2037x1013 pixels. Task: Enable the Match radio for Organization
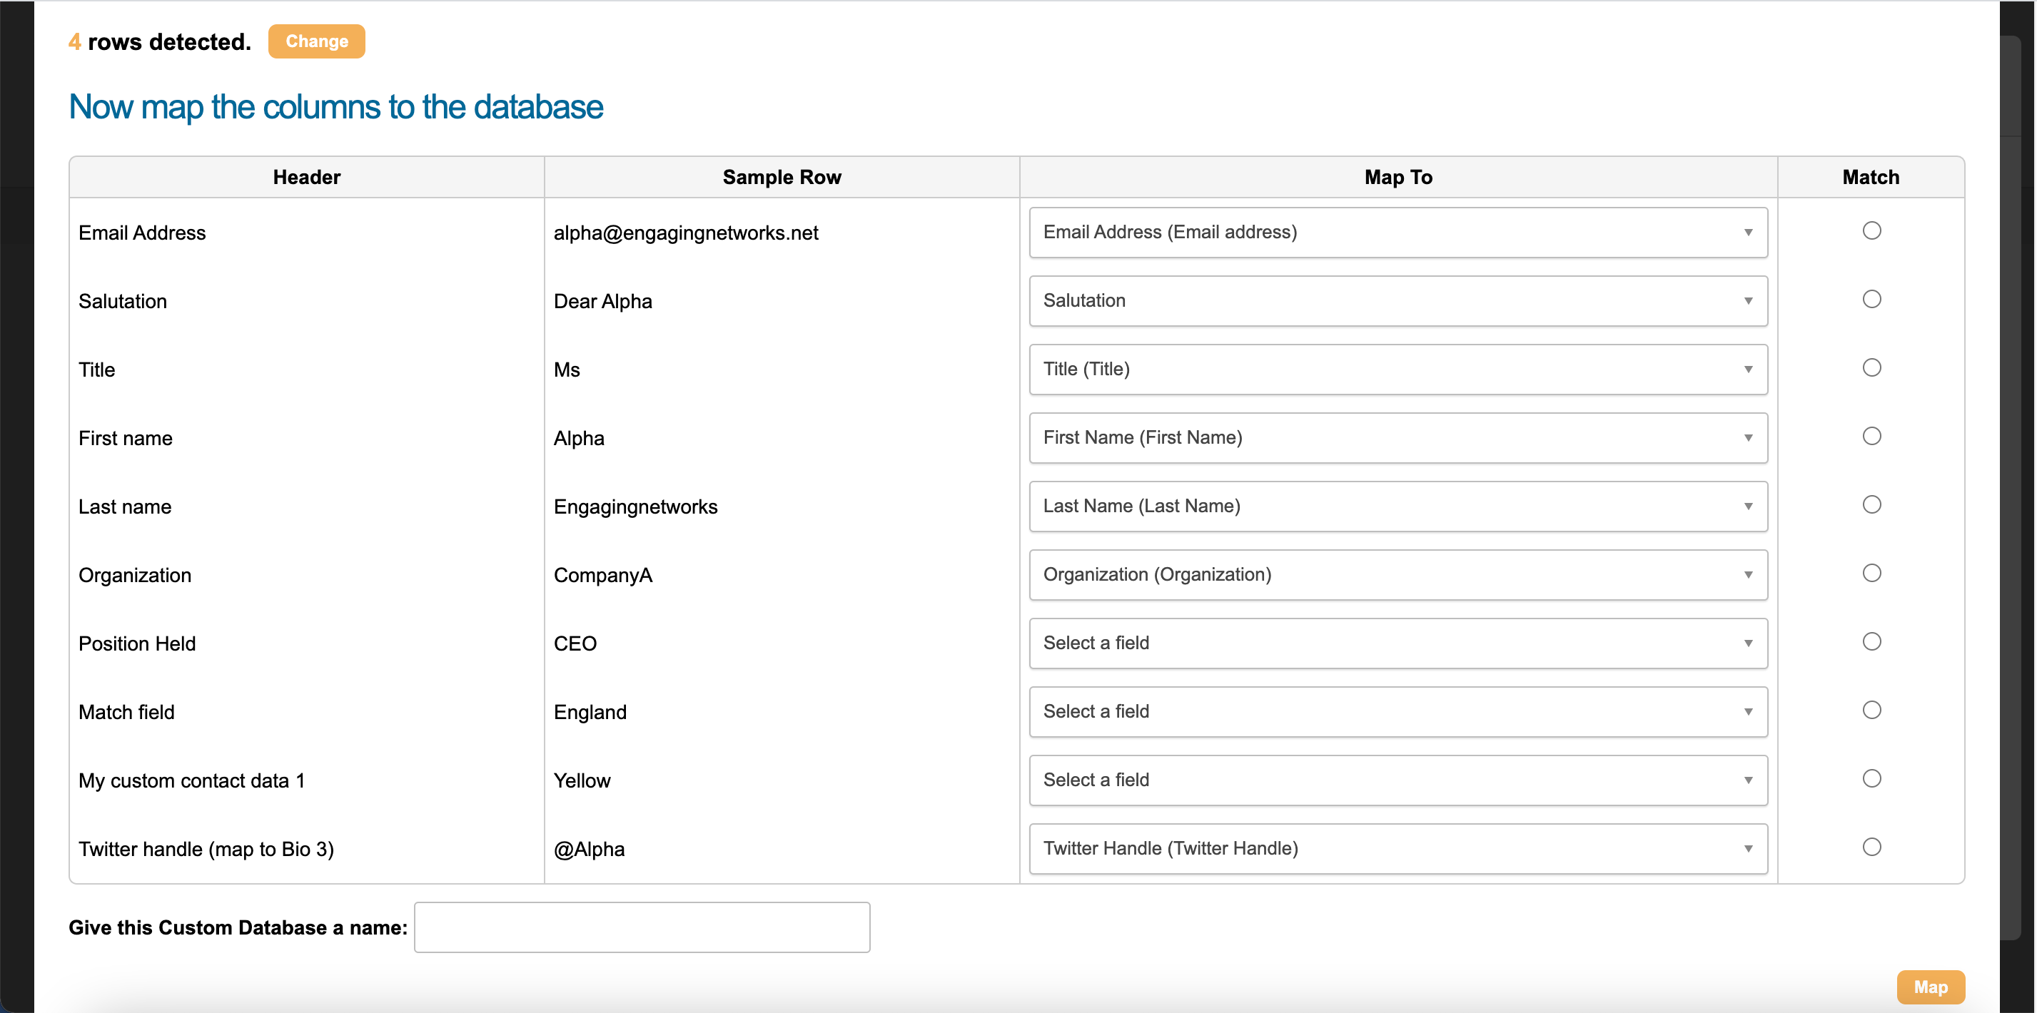pyautogui.click(x=1871, y=573)
